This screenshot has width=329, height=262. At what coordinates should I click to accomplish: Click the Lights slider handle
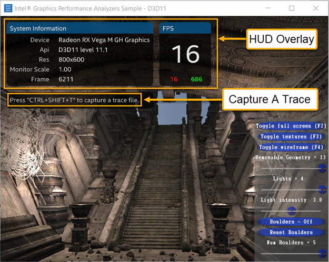pyautogui.click(x=322, y=188)
